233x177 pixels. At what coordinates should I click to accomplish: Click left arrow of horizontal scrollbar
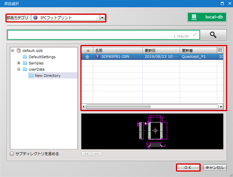83,107
